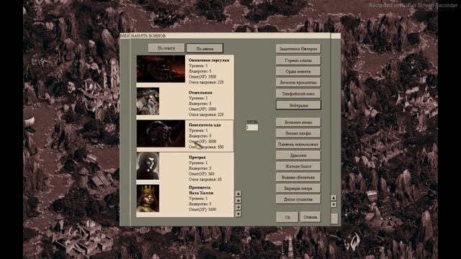Filter by Племена зеленокожих subrace
The height and width of the screenshot is (259, 461).
coord(298,144)
